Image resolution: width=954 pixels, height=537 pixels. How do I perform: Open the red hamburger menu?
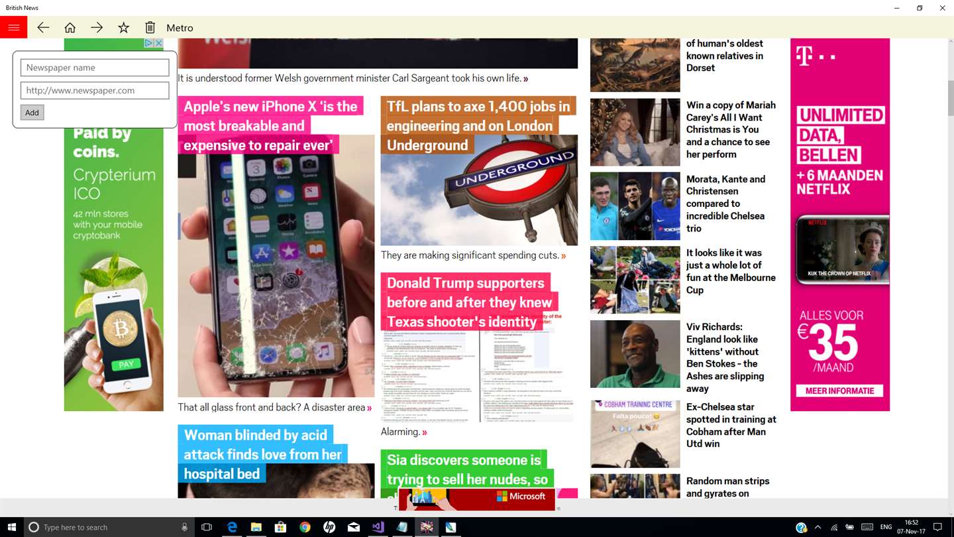(x=13, y=27)
